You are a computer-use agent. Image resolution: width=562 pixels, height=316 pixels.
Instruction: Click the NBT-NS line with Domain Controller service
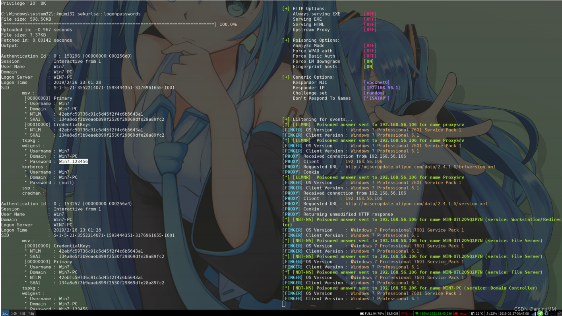[410, 288]
